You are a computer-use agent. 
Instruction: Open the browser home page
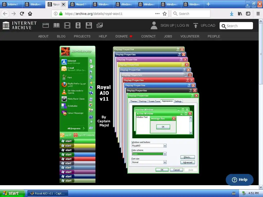(x=30, y=14)
